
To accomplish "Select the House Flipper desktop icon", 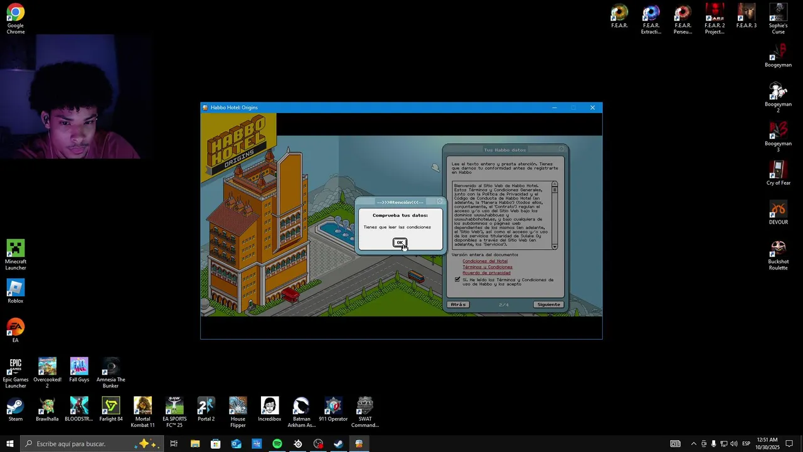I will 238,412.
